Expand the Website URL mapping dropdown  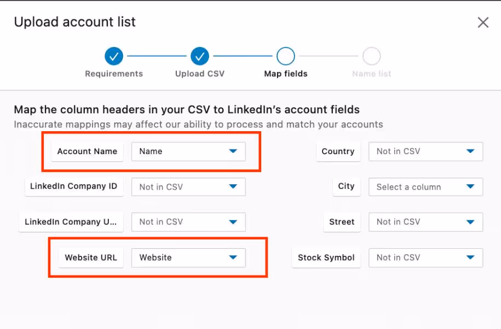coord(188,257)
